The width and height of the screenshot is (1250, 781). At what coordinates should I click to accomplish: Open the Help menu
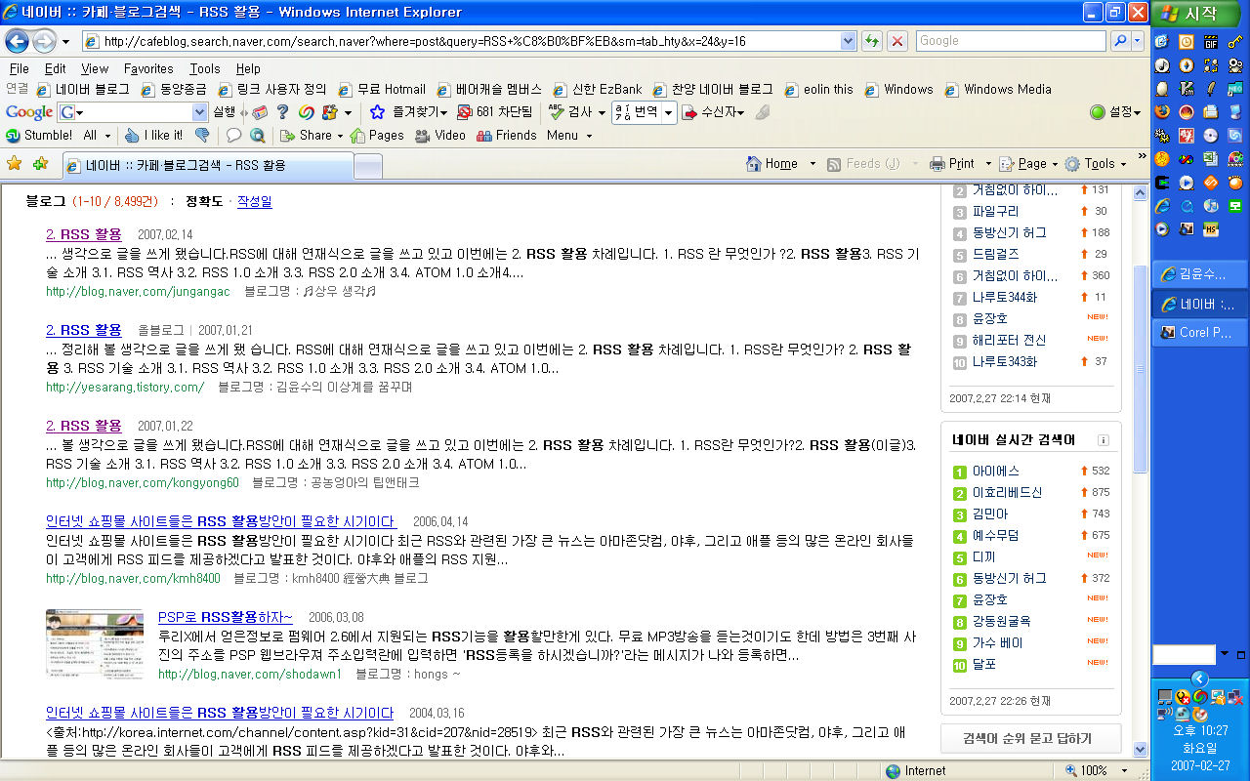point(248,68)
